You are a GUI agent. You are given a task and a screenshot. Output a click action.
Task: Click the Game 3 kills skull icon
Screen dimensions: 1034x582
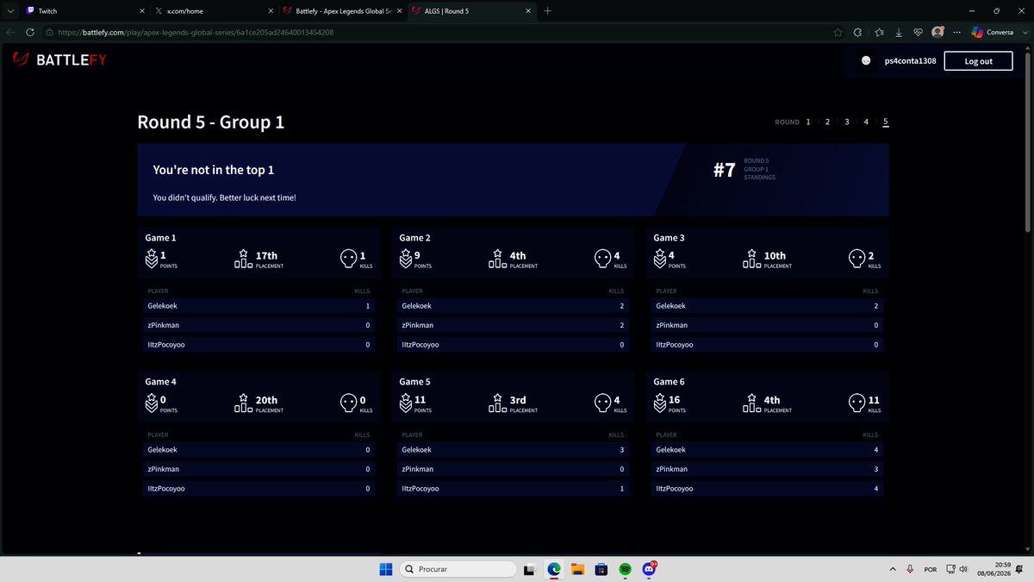[856, 259]
